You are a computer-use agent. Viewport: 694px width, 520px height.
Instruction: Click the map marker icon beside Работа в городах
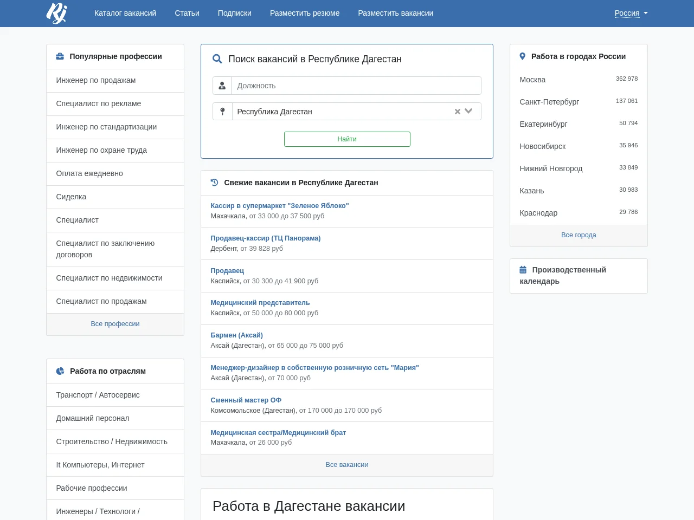[523, 56]
